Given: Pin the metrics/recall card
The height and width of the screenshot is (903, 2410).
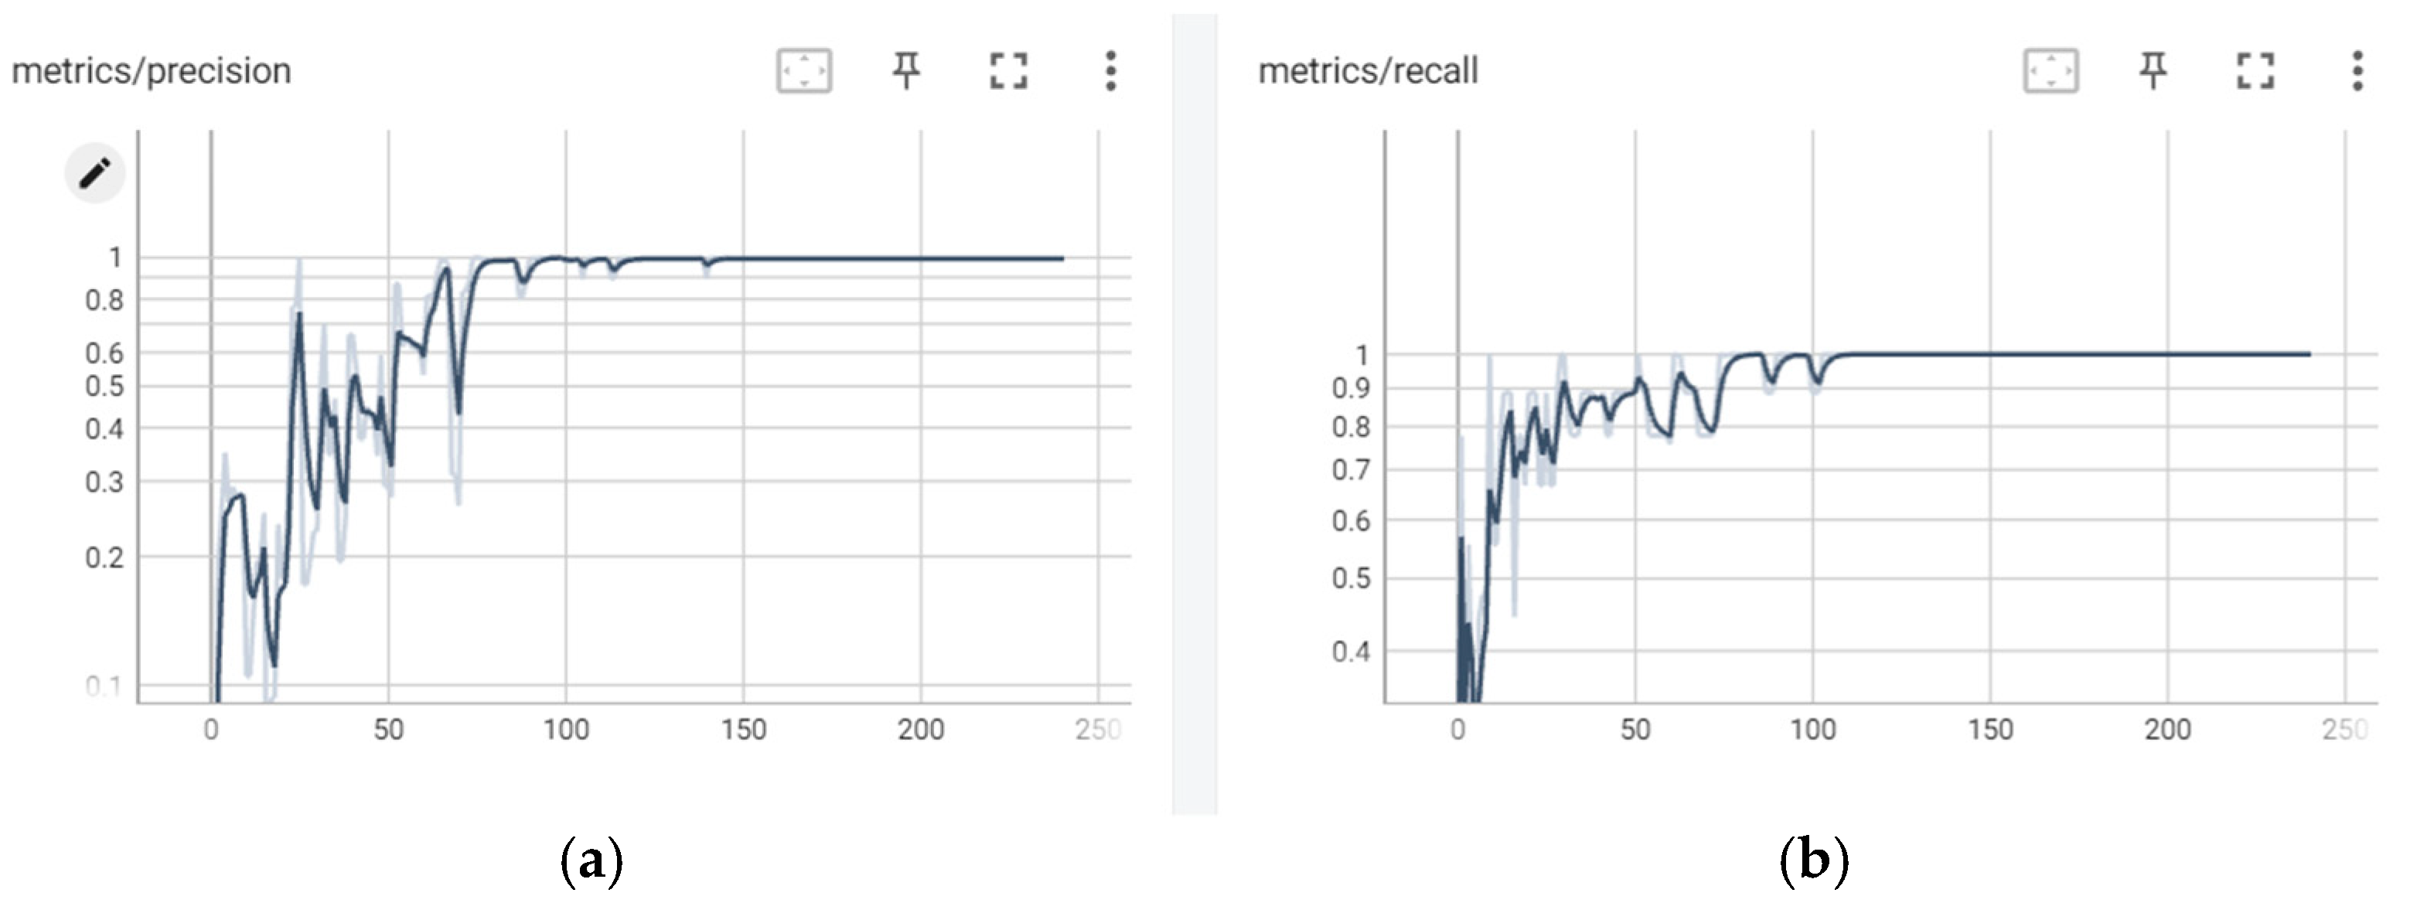Looking at the screenshot, I should pos(2153,71).
